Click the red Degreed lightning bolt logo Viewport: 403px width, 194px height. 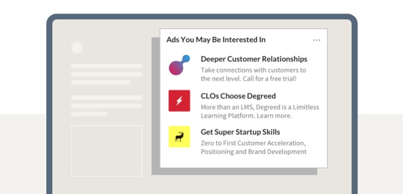(x=179, y=101)
